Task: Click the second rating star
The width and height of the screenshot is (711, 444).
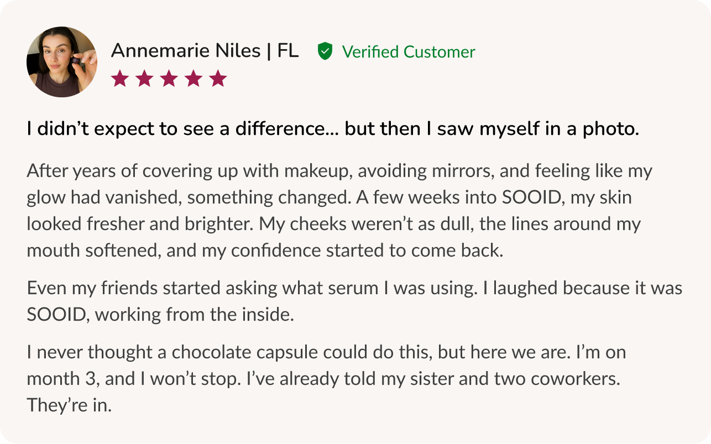Action: [144, 79]
